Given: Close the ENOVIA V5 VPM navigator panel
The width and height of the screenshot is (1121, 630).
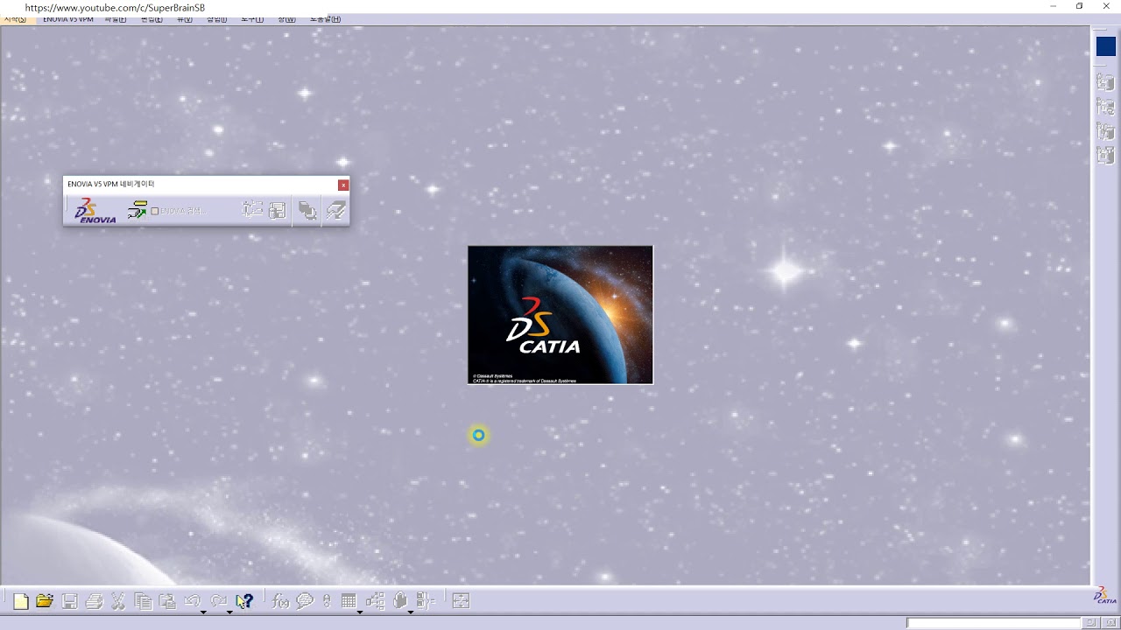Looking at the screenshot, I should click(x=343, y=185).
